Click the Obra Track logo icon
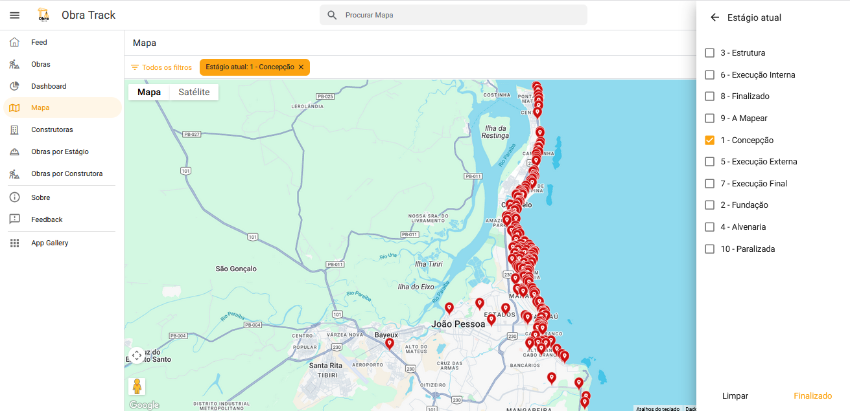 click(x=43, y=15)
